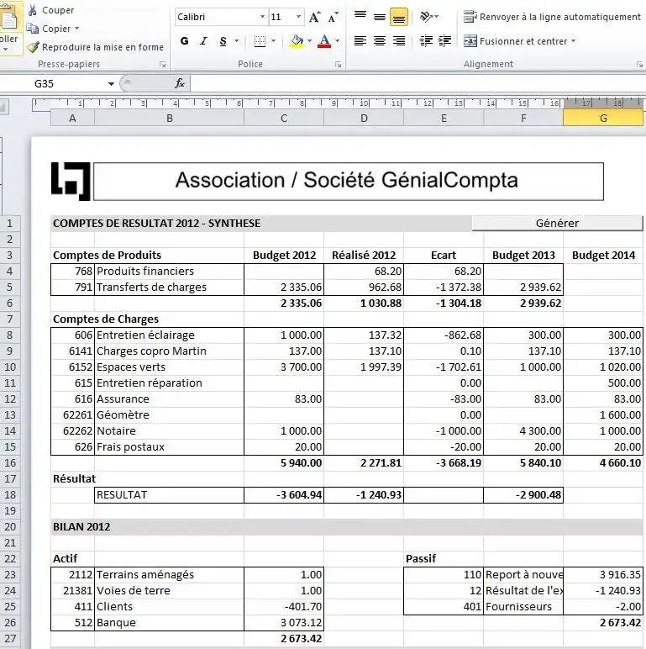Select column A header

[x=72, y=119]
